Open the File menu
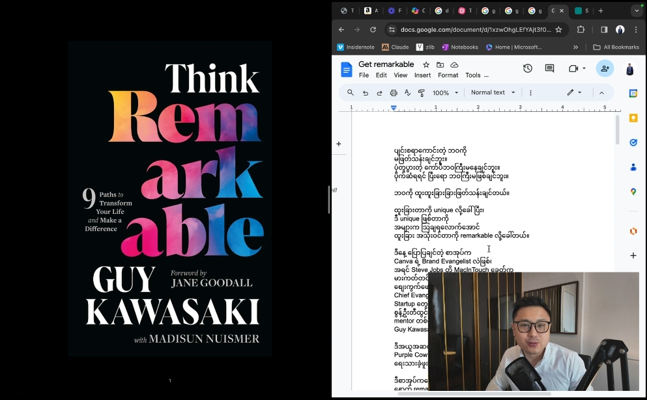647x400 pixels. click(364, 75)
